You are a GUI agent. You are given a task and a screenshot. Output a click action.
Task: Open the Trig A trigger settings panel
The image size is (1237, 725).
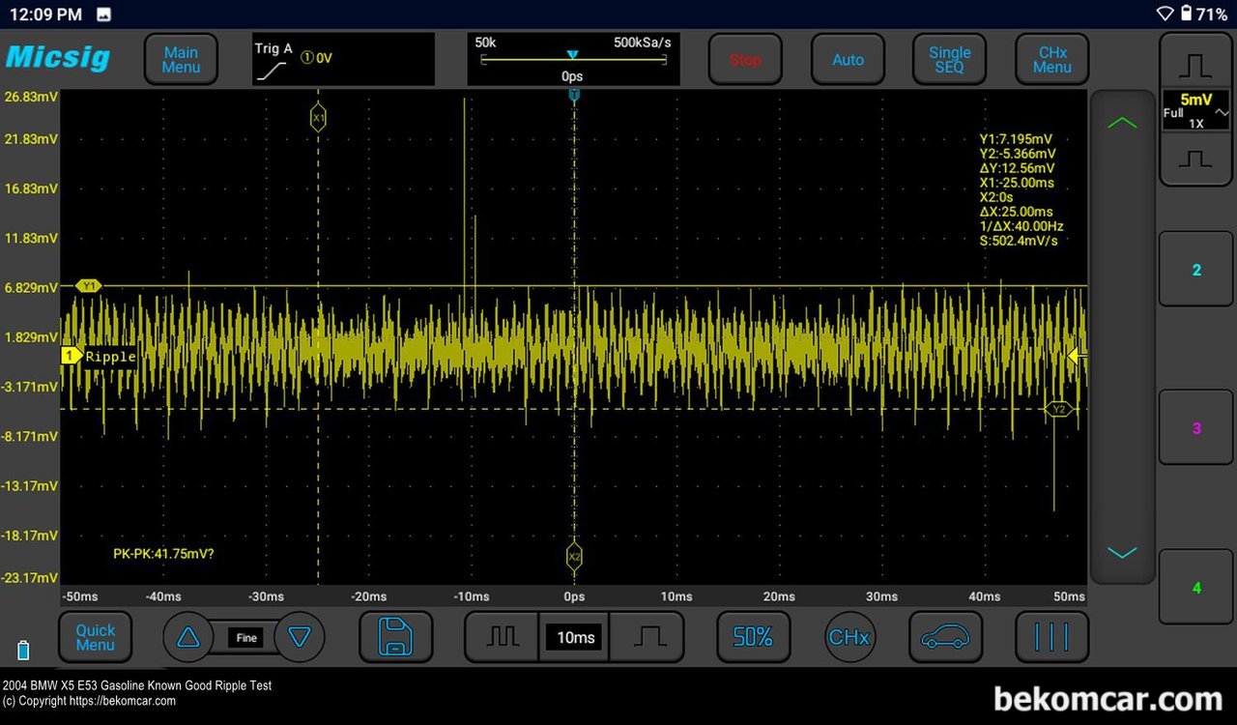pyautogui.click(x=343, y=59)
